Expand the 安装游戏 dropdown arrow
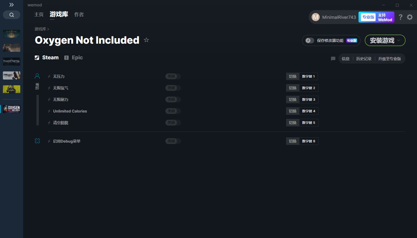The height and width of the screenshot is (238, 417). pos(399,40)
